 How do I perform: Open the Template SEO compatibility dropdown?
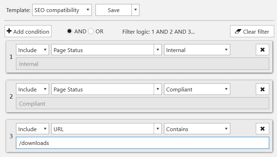[62, 10]
